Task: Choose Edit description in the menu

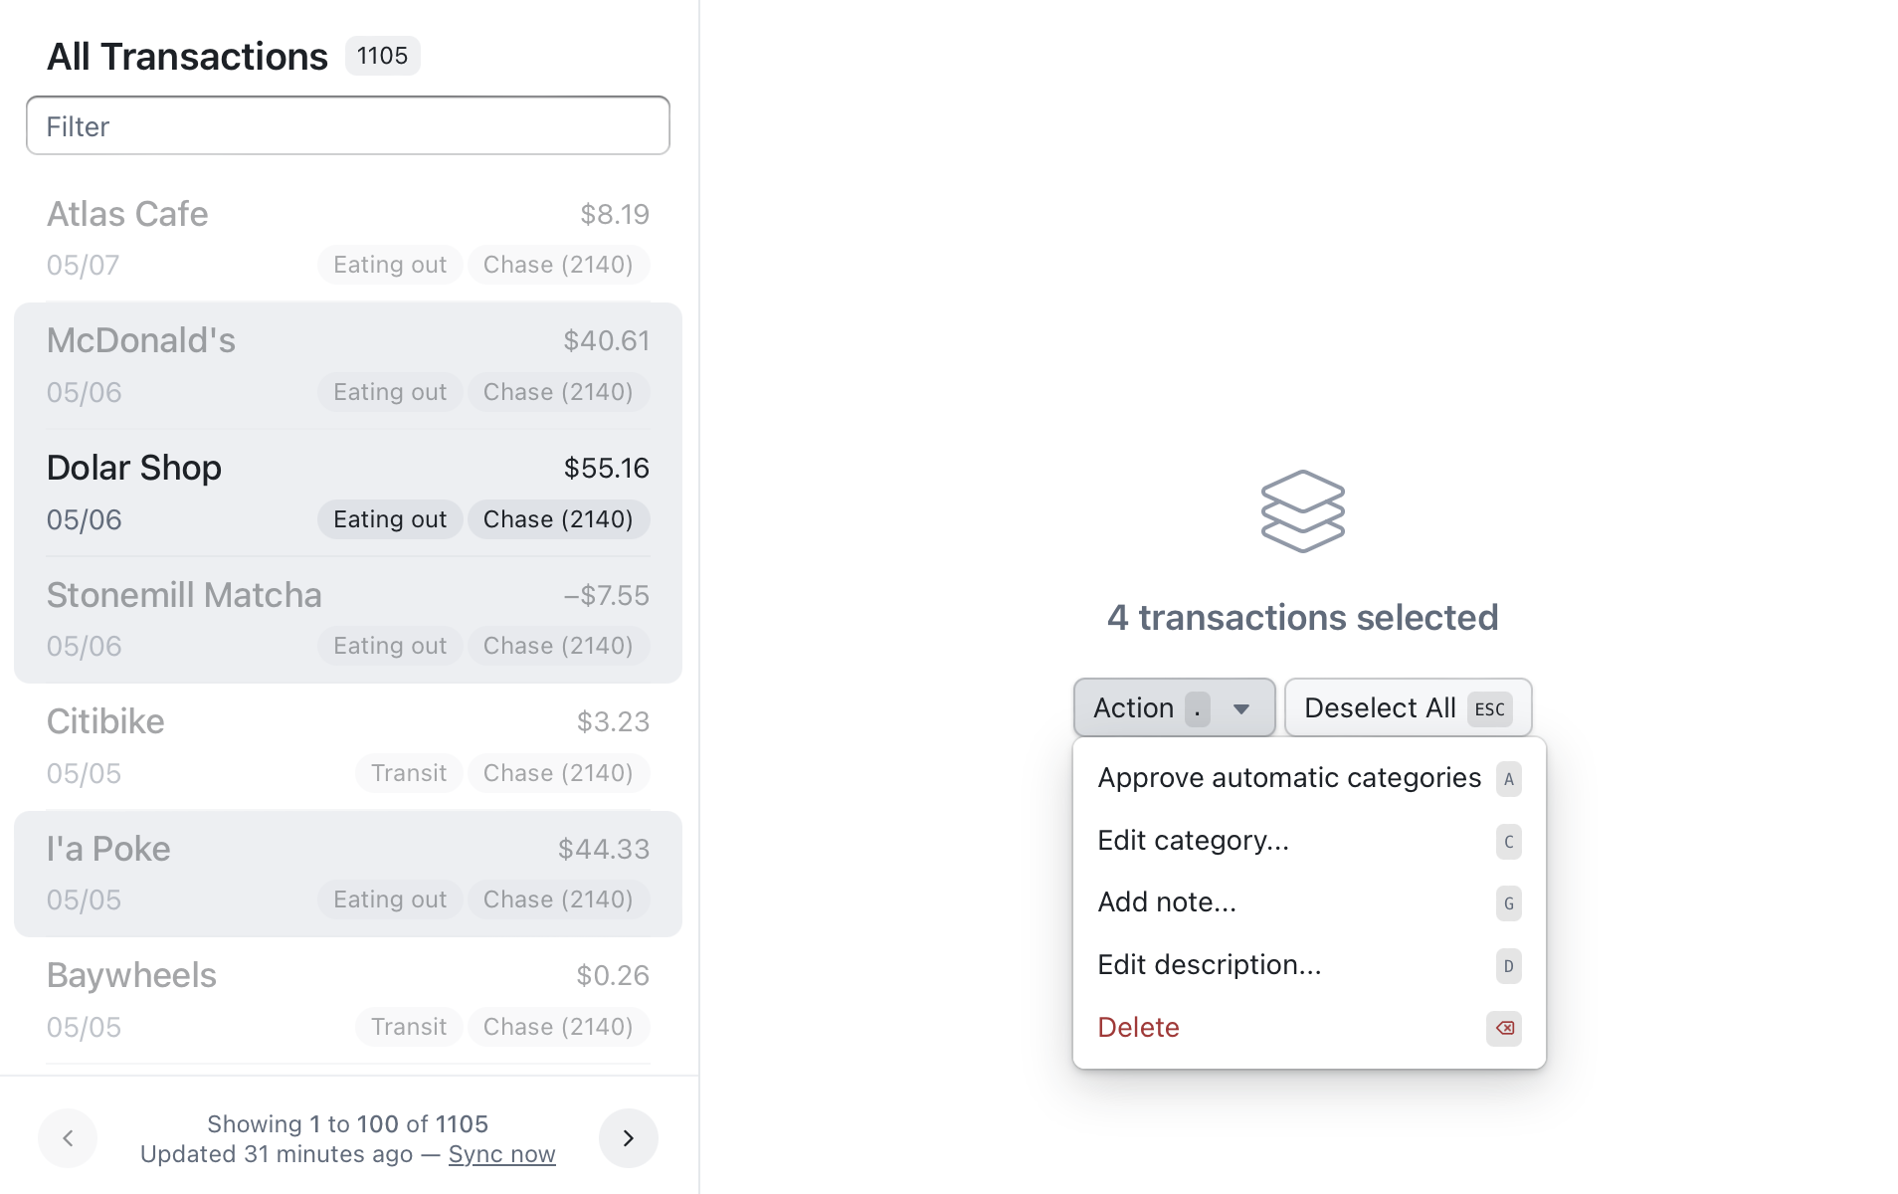Action: click(1209, 964)
